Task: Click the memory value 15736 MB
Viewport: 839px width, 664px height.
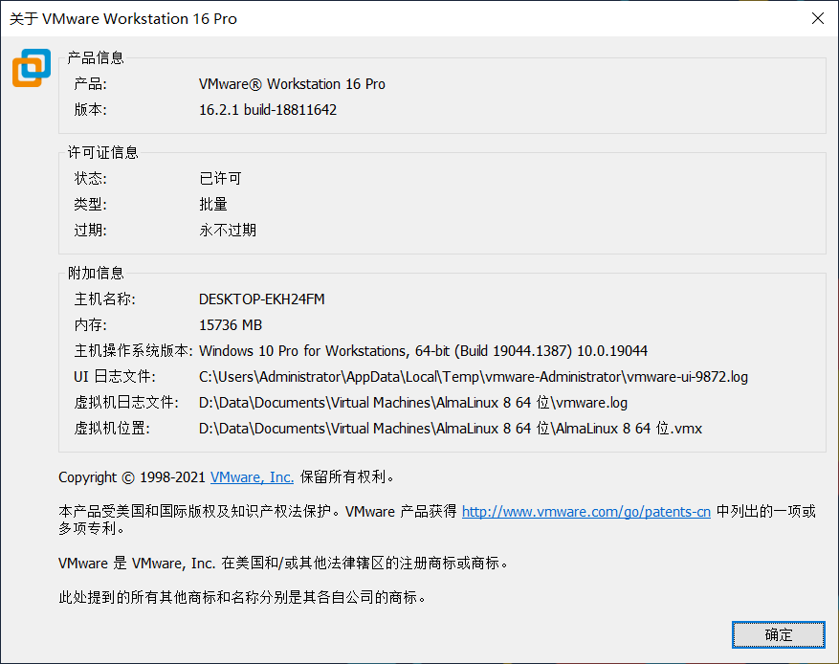Action: (231, 324)
